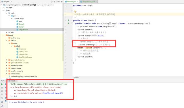Click the Demo3 breadcrumb below editor
The height and width of the screenshot is (108, 184).
pos(76,78)
